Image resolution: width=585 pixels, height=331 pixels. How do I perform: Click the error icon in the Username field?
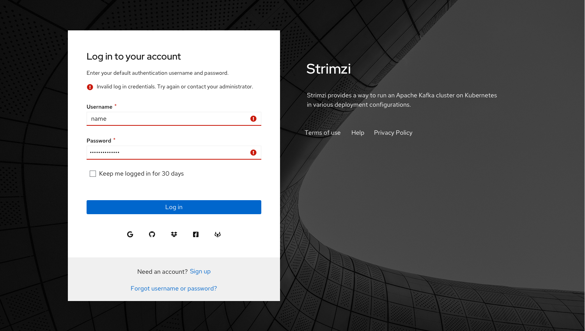(x=253, y=118)
